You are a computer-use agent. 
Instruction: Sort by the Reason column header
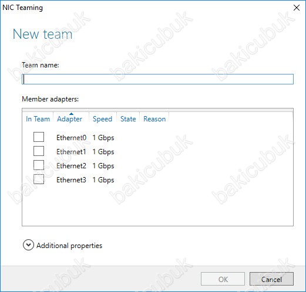[154, 119]
